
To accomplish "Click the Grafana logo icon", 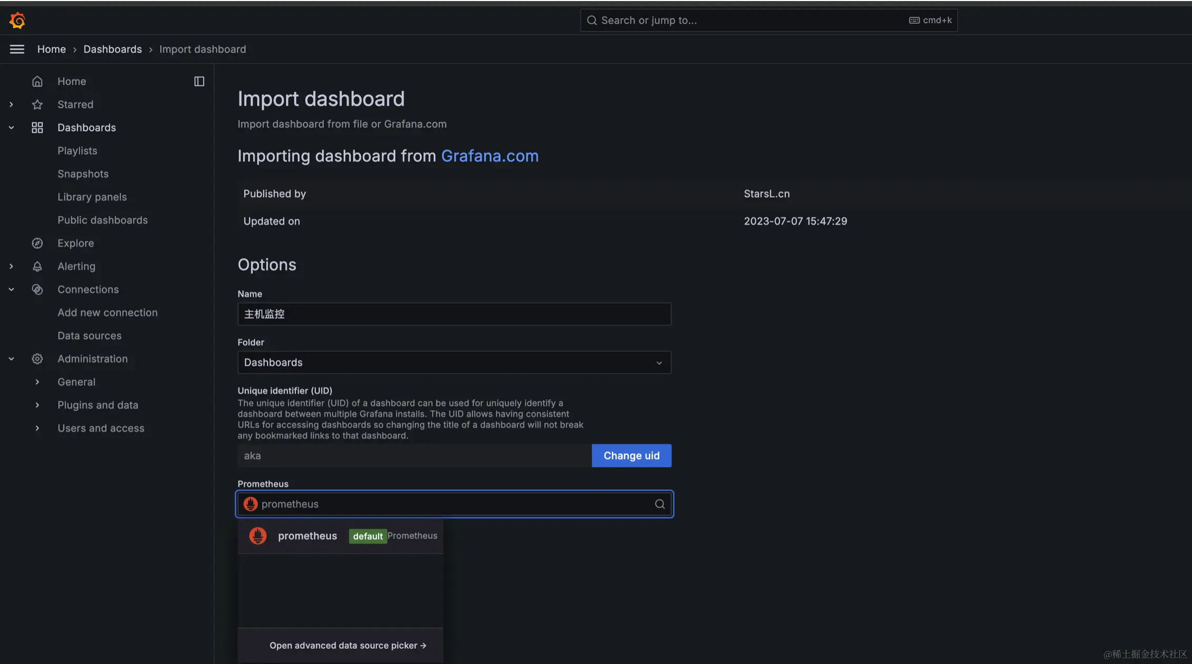I will click(x=17, y=21).
